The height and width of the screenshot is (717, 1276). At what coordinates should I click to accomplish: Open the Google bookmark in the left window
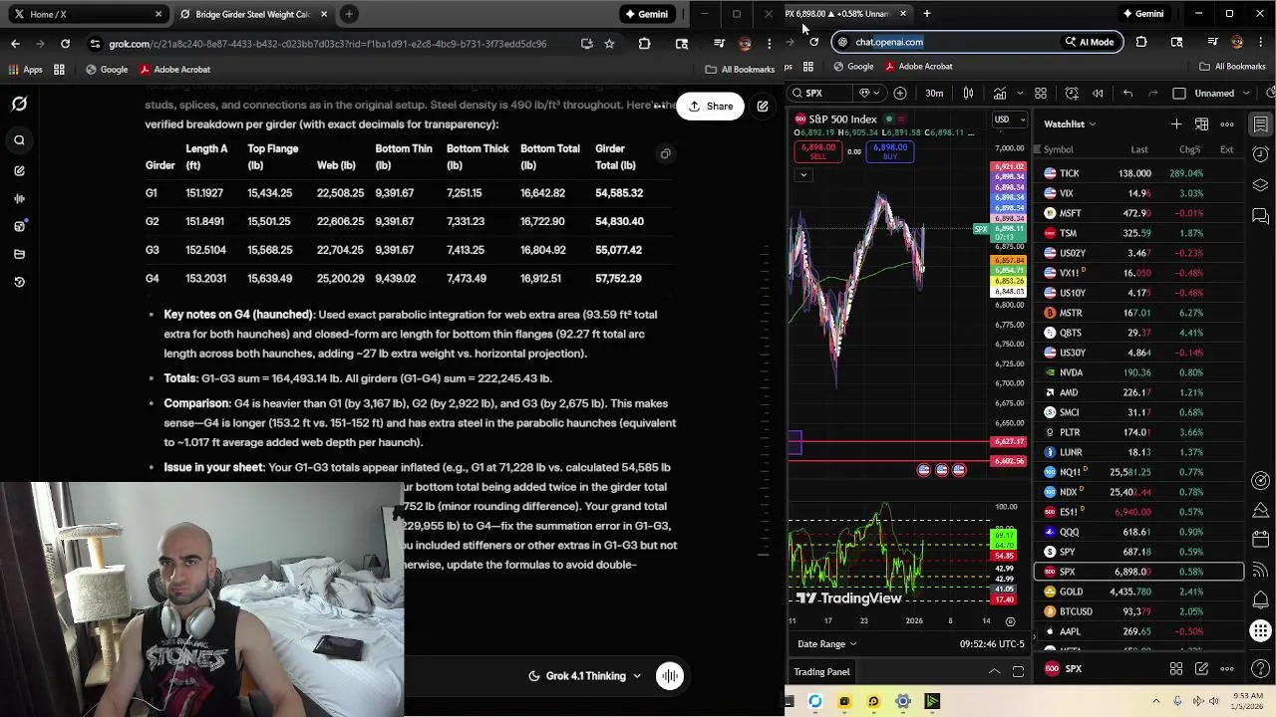[x=107, y=70]
